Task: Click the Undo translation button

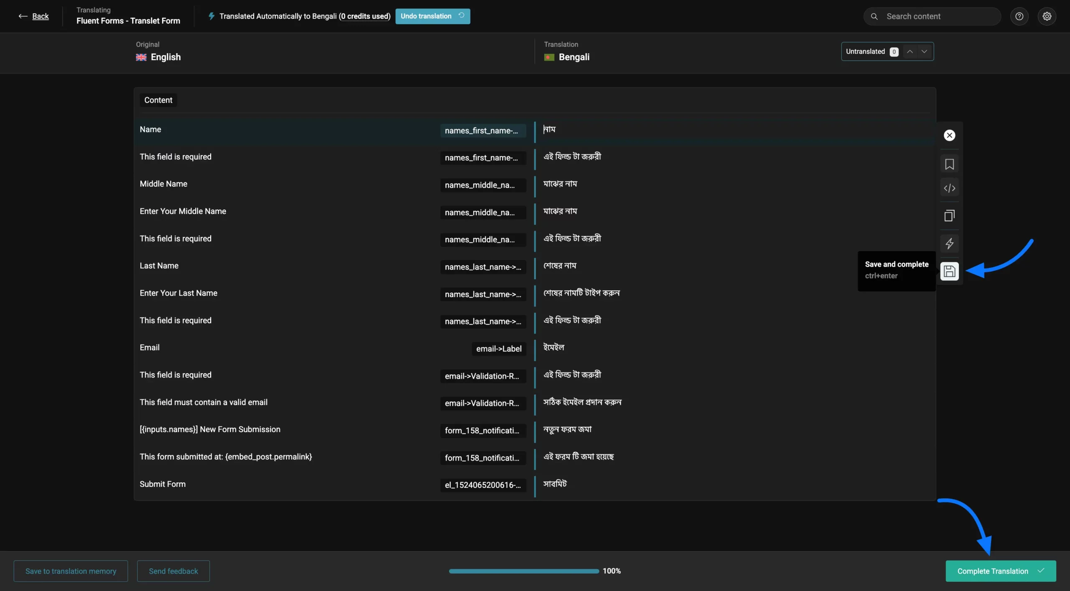Action: [x=432, y=16]
